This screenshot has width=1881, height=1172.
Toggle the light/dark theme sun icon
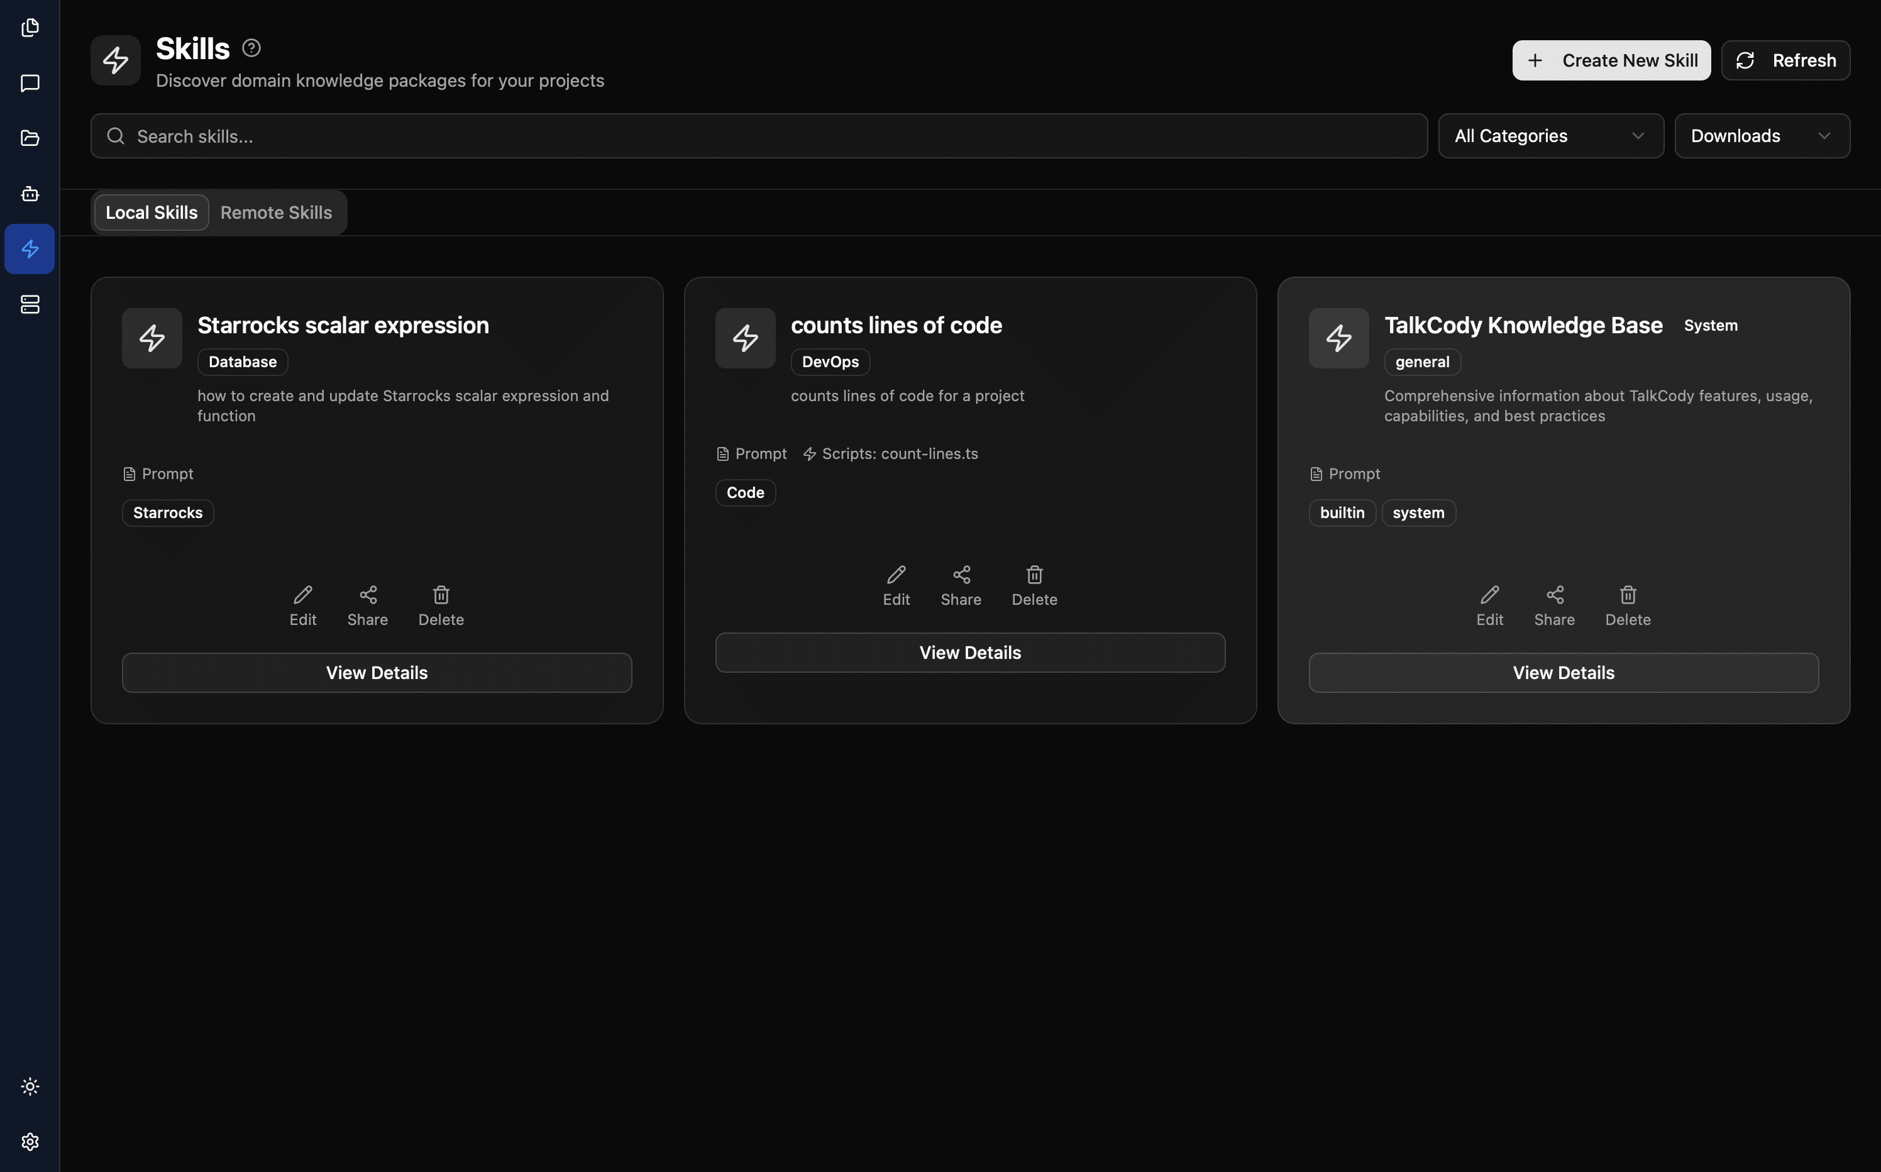[30, 1086]
